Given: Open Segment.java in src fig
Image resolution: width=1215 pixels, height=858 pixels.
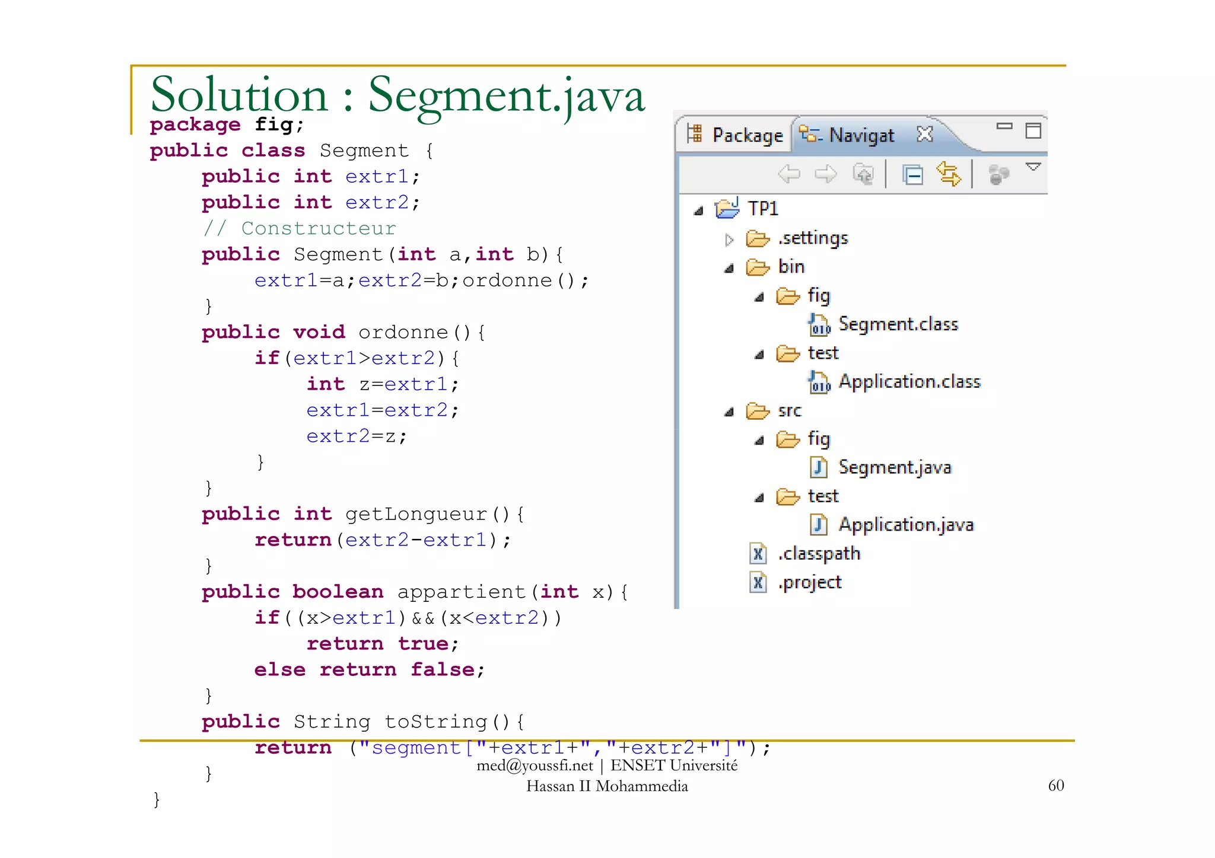Looking at the screenshot, I should click(894, 468).
